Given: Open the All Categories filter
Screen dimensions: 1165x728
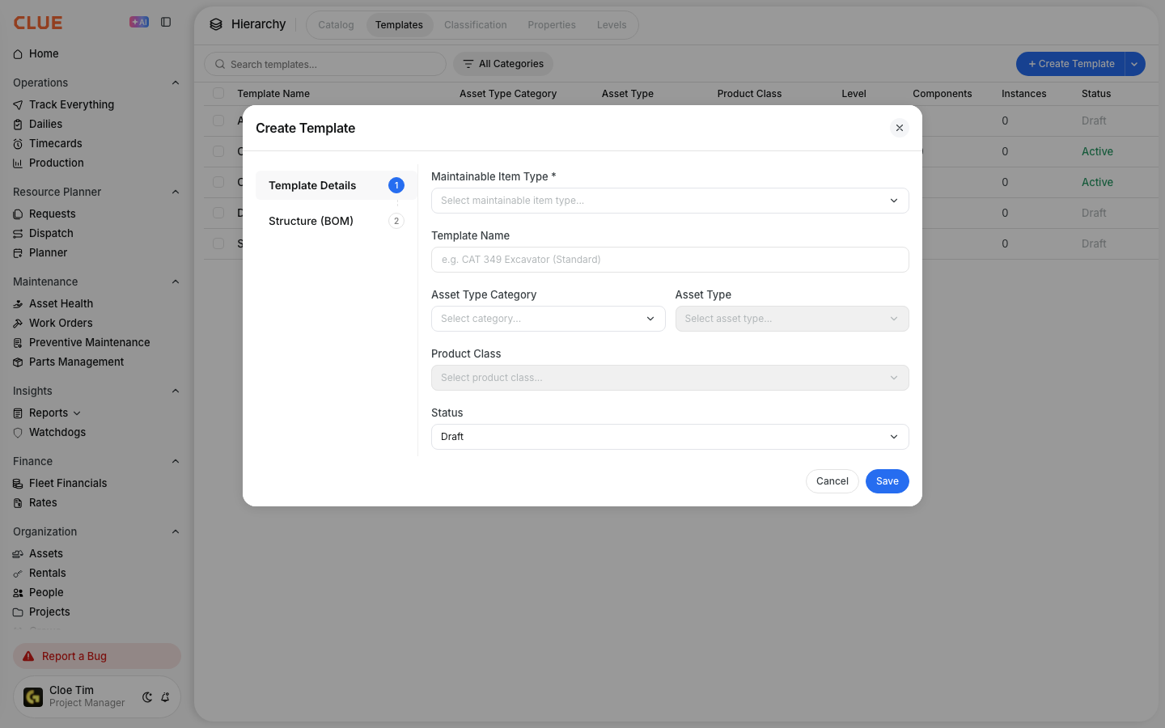Looking at the screenshot, I should click(x=503, y=64).
